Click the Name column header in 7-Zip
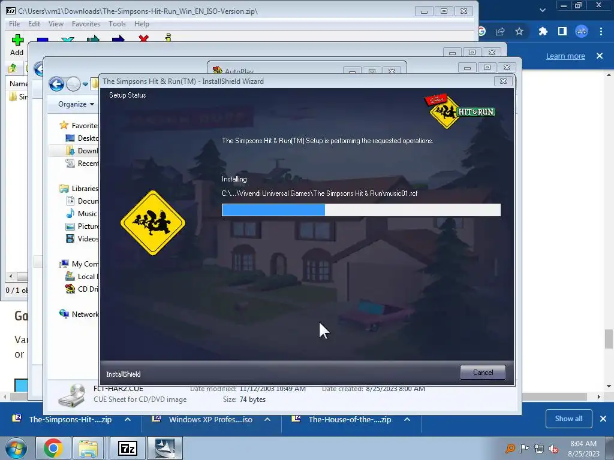The width and height of the screenshot is (614, 460). coord(18,84)
